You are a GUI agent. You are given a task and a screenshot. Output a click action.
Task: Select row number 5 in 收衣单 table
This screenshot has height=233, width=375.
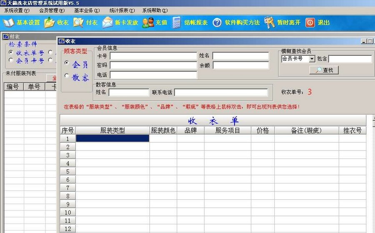coord(67,171)
